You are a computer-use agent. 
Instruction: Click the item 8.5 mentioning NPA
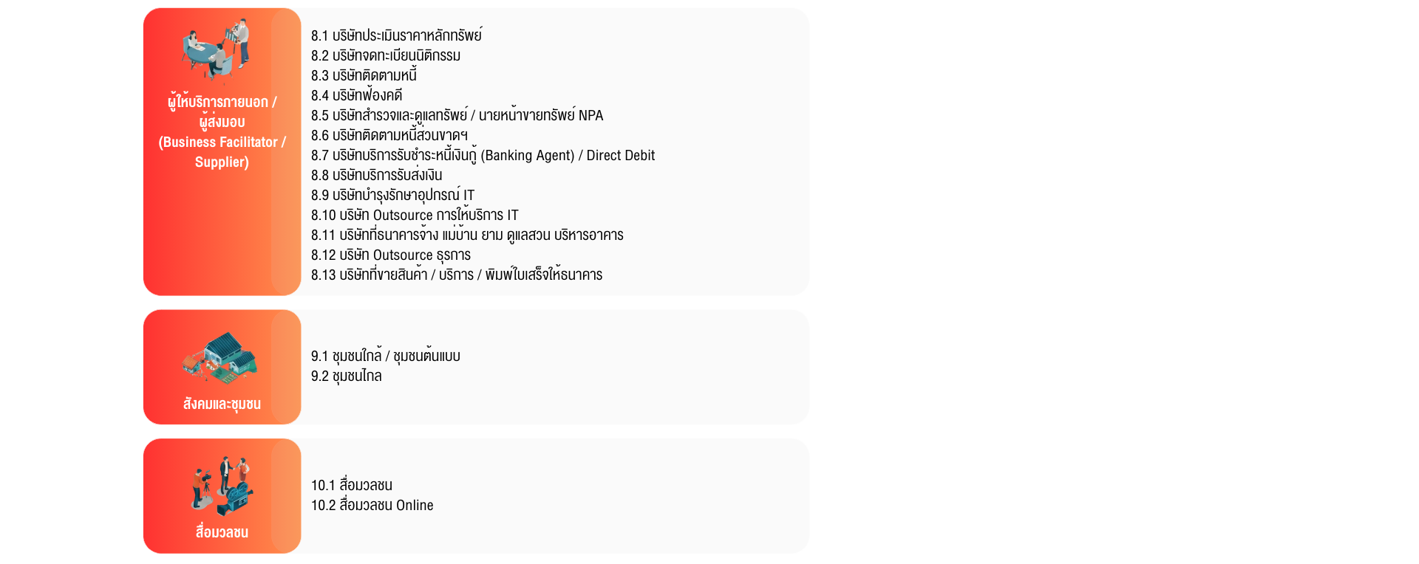[x=457, y=115]
